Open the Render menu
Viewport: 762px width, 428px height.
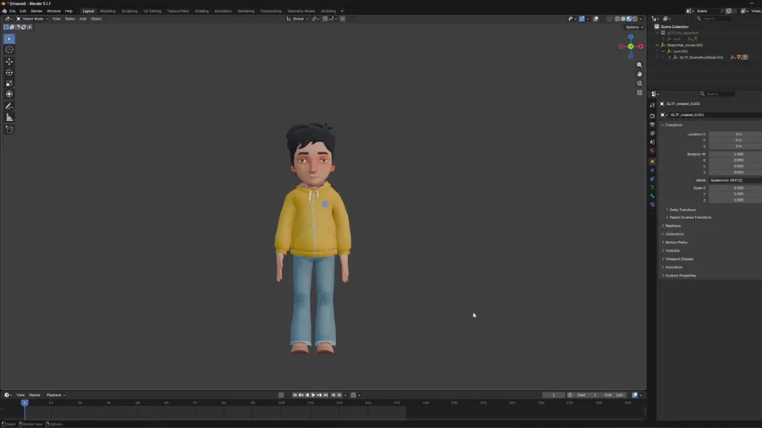(36, 11)
